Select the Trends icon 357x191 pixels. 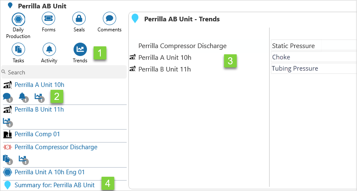click(x=80, y=49)
